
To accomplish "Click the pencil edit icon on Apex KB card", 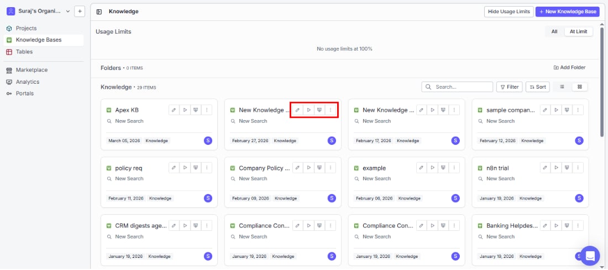I will tap(174, 110).
